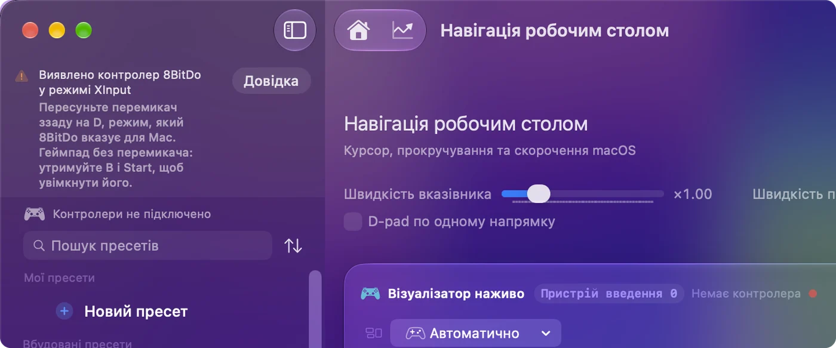Image resolution: width=836 pixels, height=348 pixels.
Task: Click the green zoom window button
Action: pos(84,30)
